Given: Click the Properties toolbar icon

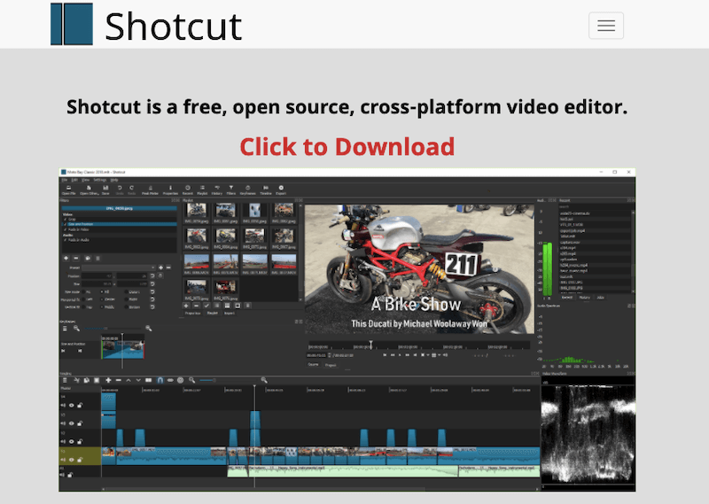Looking at the screenshot, I should [x=170, y=190].
